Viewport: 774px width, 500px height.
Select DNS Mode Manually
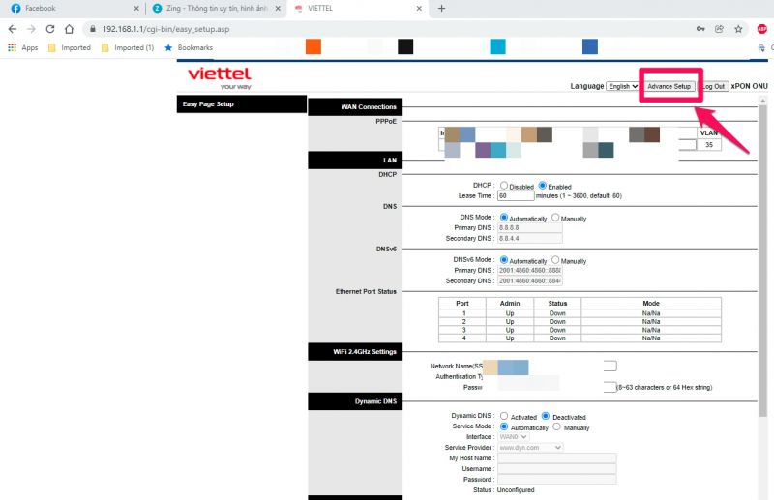tap(555, 218)
